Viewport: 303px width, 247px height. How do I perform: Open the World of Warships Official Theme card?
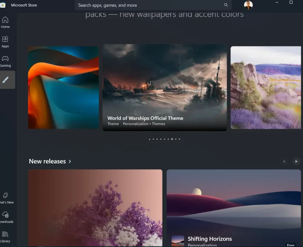point(165,88)
